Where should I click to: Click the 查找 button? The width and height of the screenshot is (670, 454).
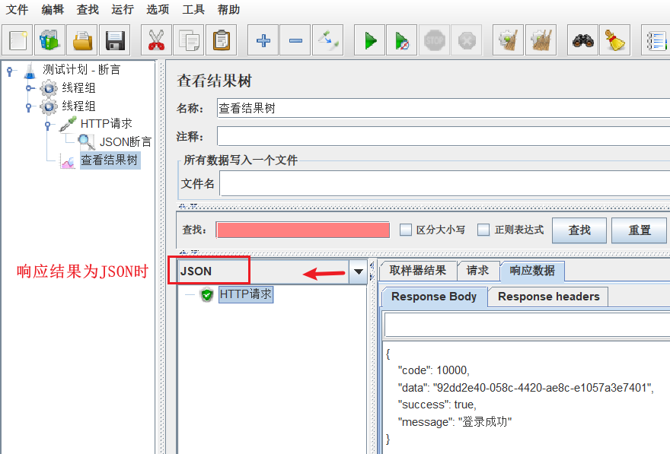(x=579, y=230)
